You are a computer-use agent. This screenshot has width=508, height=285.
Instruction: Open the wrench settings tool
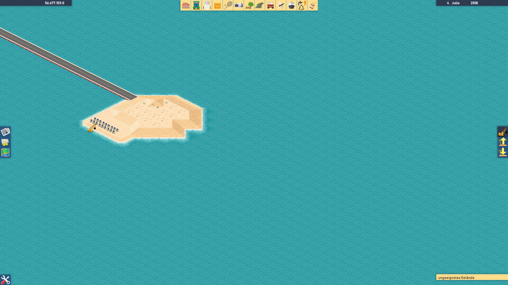5,279
